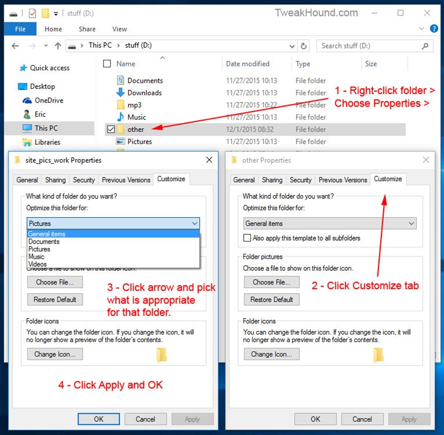Sort files by the Name column
The width and height of the screenshot is (444, 435).
[x=126, y=64]
